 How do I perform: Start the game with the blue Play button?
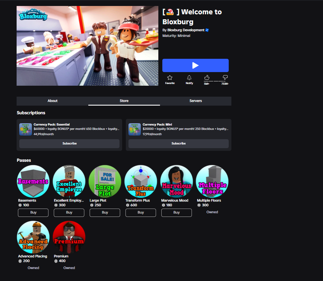(195, 65)
